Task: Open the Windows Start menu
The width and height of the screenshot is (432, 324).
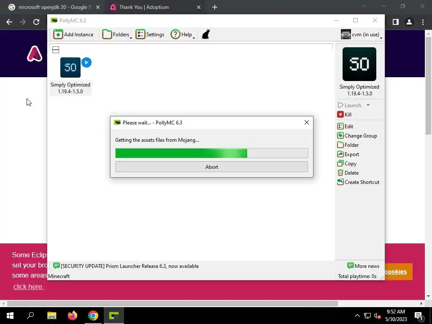Action: click(x=10, y=316)
